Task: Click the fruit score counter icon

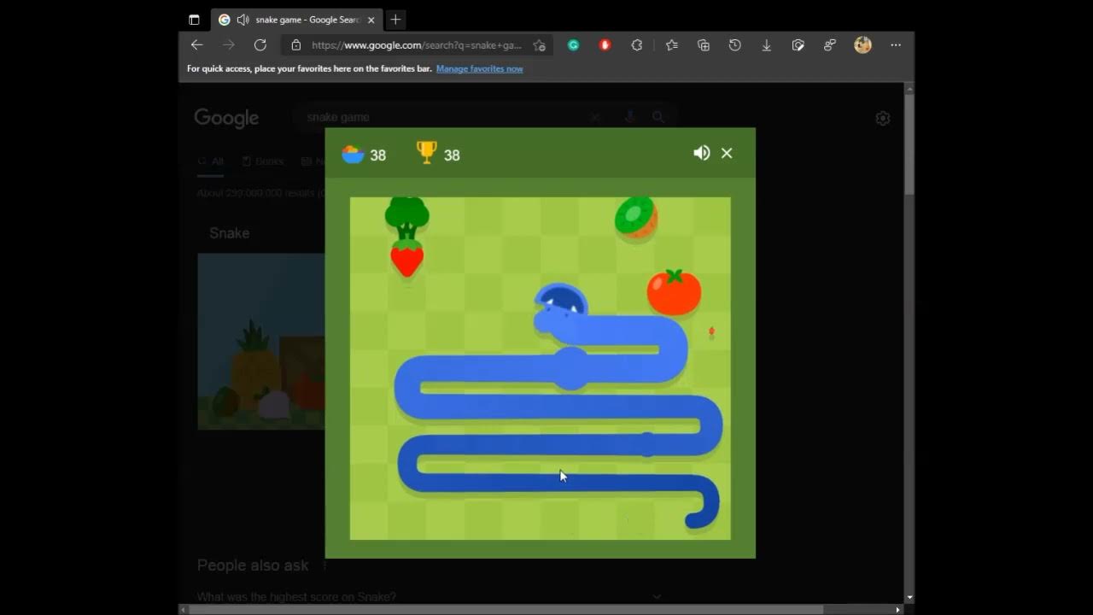Action: pyautogui.click(x=353, y=154)
